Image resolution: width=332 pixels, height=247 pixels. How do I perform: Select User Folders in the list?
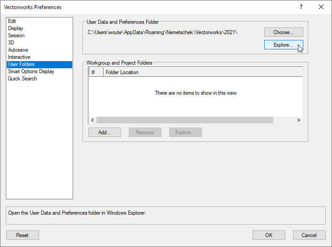39,64
